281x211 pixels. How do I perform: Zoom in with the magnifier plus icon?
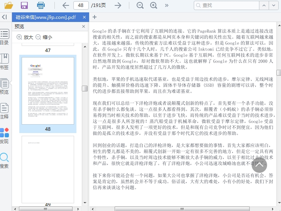pos(154,5)
